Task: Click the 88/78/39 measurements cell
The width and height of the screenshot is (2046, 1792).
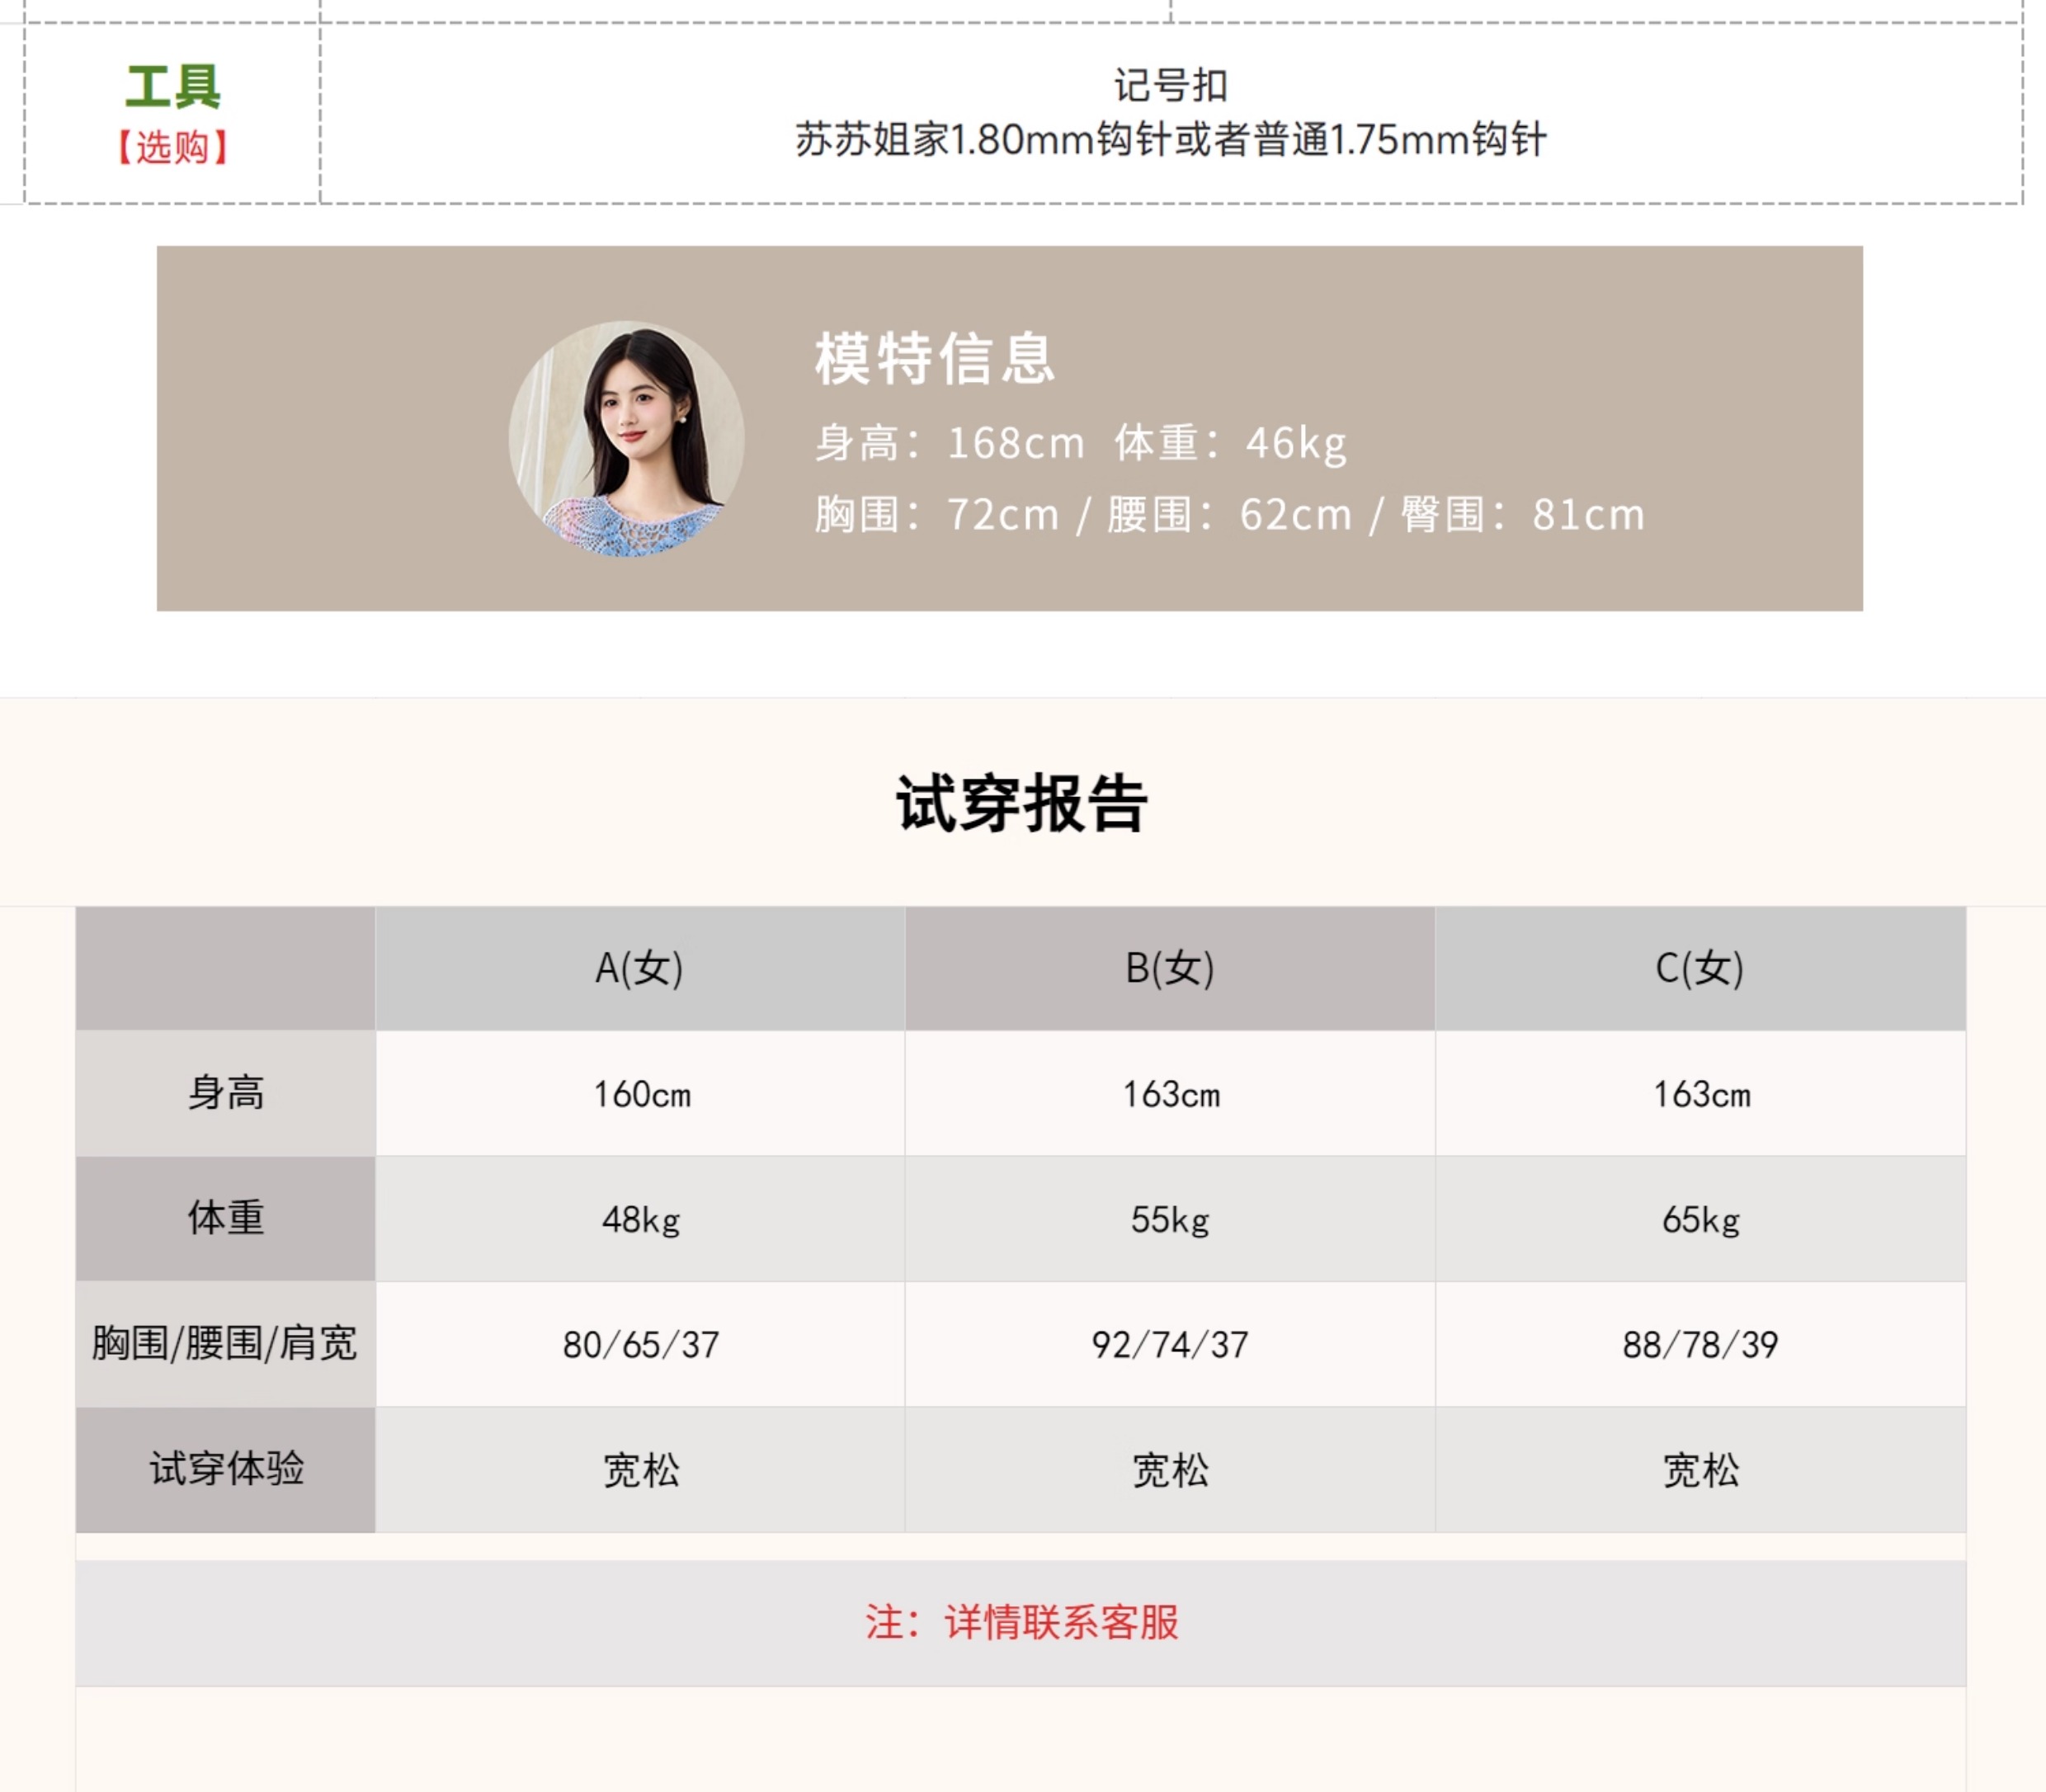Action: [1699, 1345]
